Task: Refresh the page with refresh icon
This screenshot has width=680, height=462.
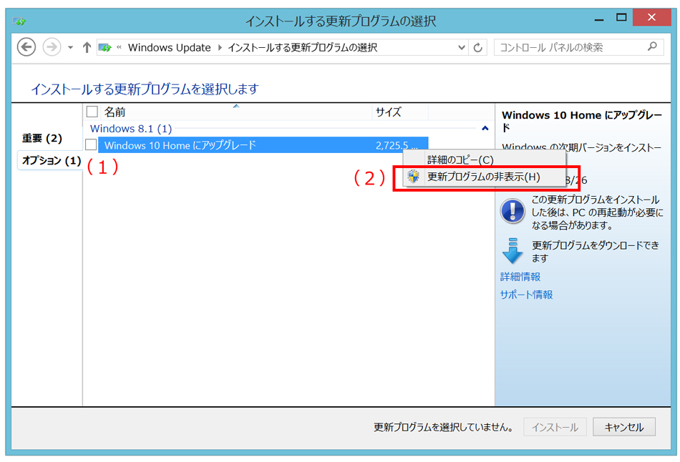Action: point(478,47)
